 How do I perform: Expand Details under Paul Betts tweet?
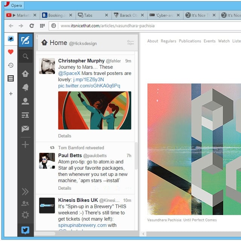tap(64, 188)
